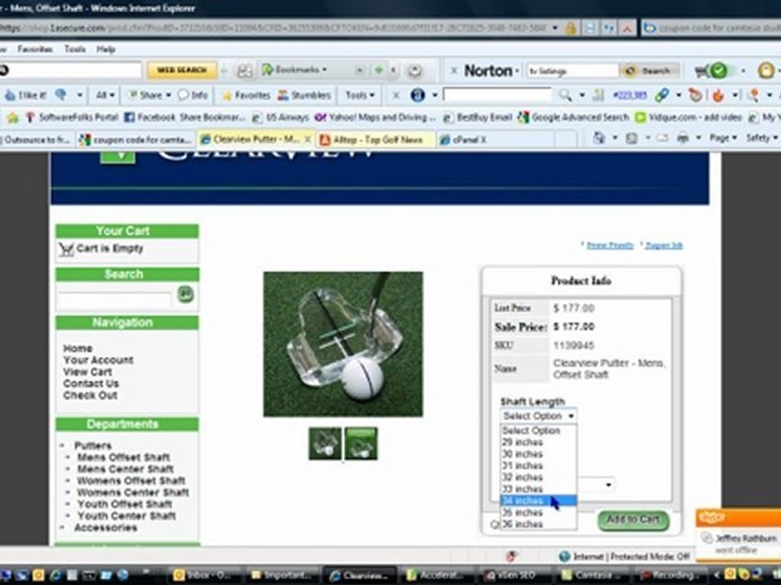Click the Stumblers people icon
The height and width of the screenshot is (585, 781).
pos(304,95)
